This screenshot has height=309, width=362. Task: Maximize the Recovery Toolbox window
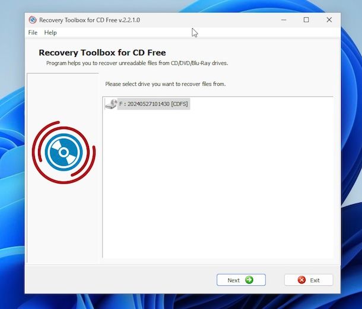[x=306, y=20]
